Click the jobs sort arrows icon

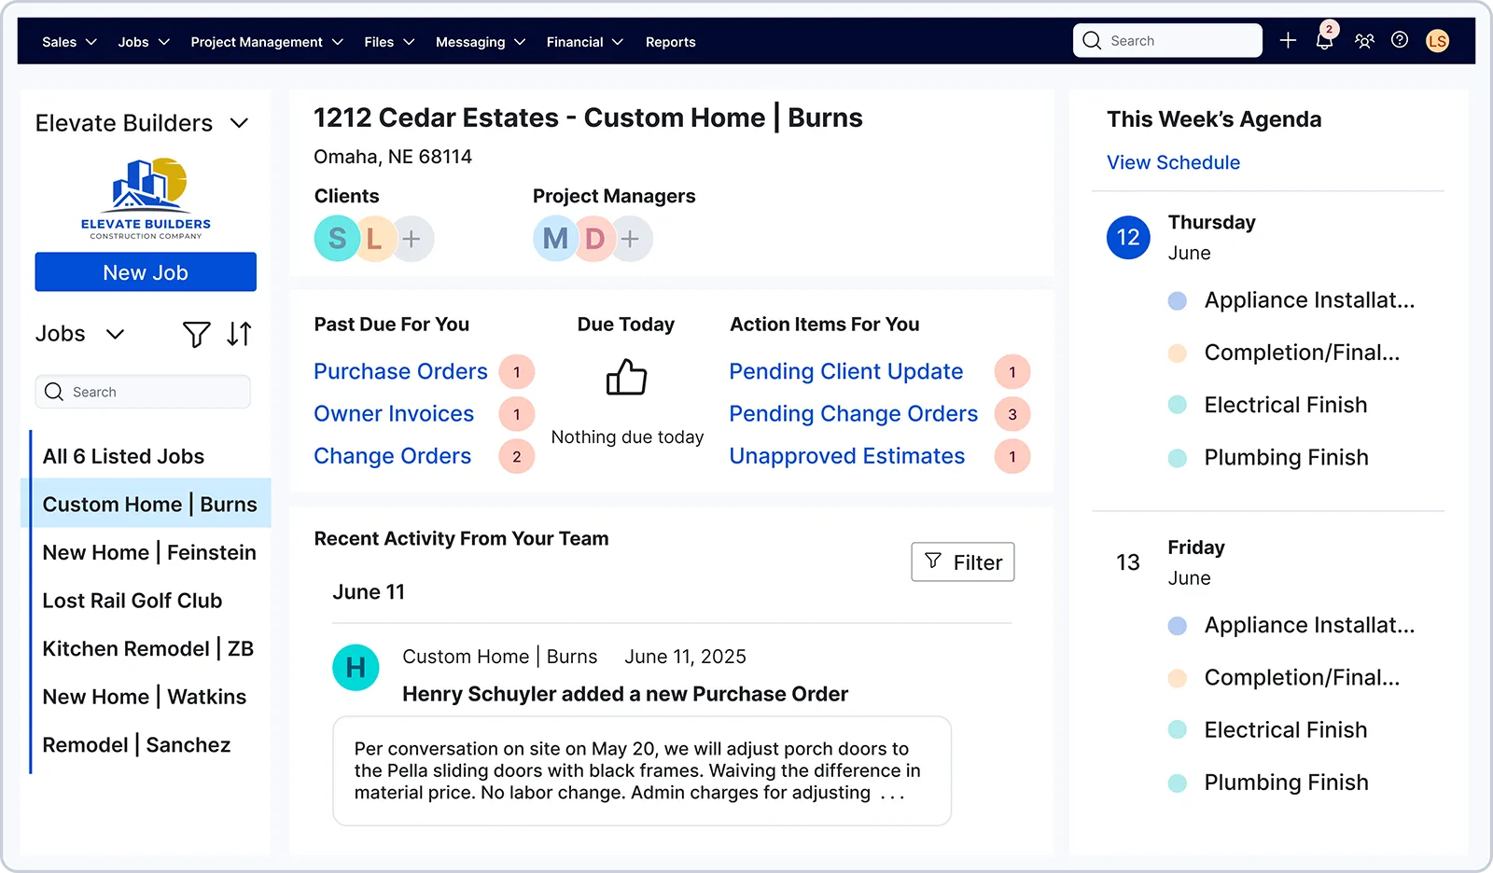239,334
